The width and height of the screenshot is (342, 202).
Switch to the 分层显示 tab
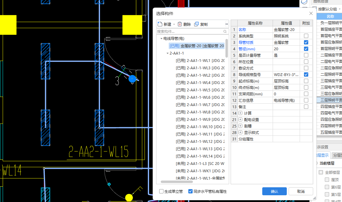[x=337, y=155]
